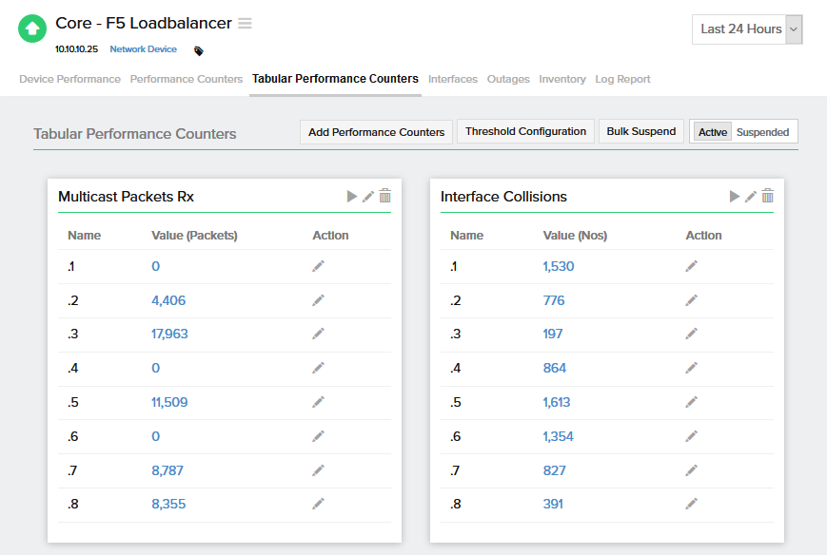Click the tag icon below device name

coord(198,50)
